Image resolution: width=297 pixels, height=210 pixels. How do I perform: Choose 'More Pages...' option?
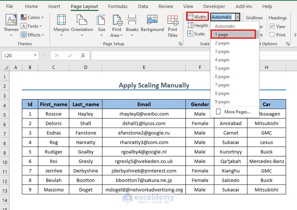click(x=237, y=112)
